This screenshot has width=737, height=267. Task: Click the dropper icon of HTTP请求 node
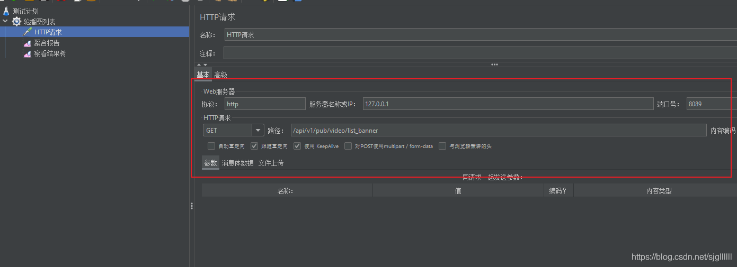tap(28, 32)
